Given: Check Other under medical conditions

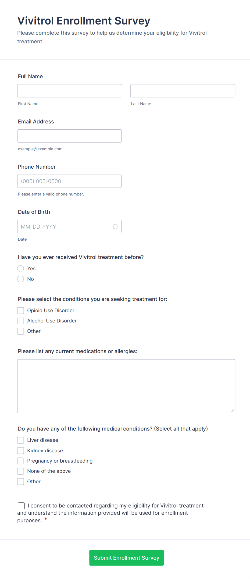Looking at the screenshot, I should 20,481.
